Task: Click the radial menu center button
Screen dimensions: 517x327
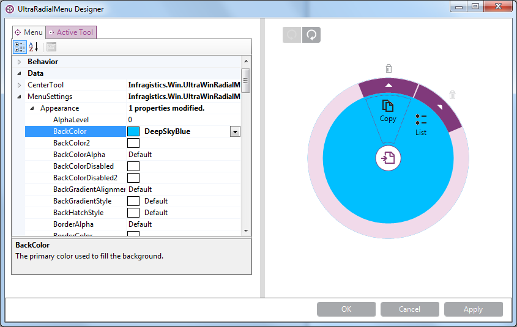Action: tap(388, 159)
